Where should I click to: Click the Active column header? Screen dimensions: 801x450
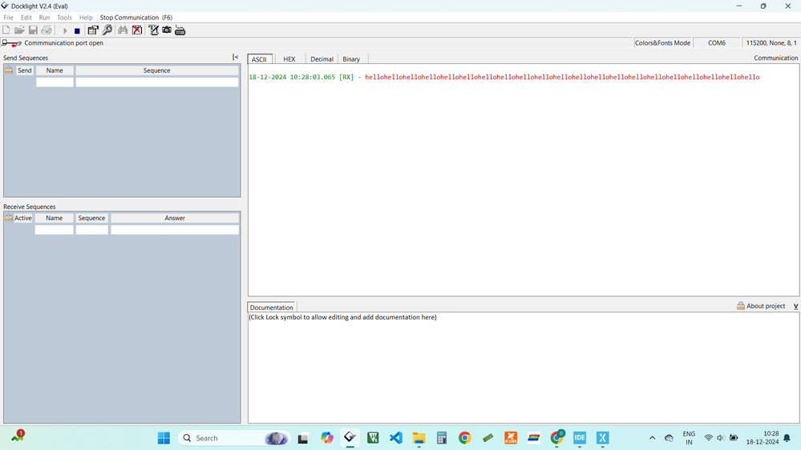click(23, 218)
